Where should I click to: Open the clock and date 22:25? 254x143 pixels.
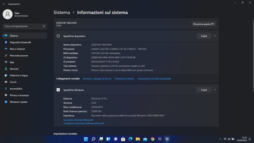click(242, 139)
